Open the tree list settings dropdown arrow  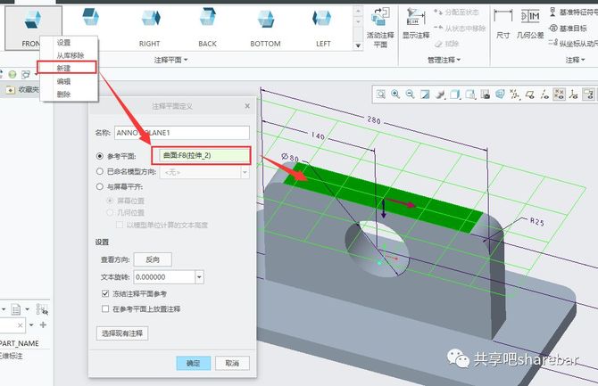(27, 309)
